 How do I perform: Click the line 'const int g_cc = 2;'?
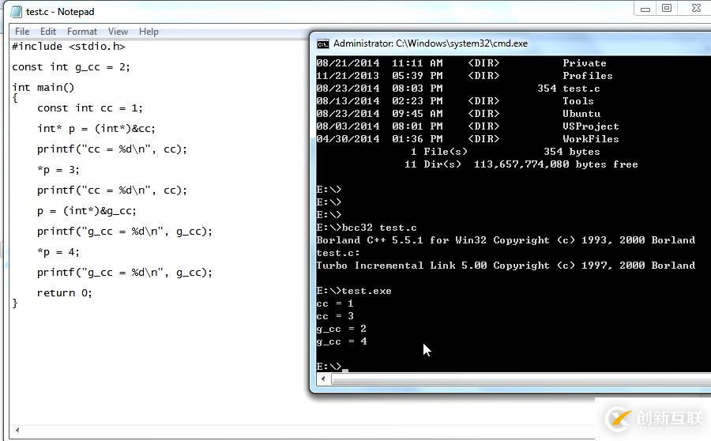[71, 67]
